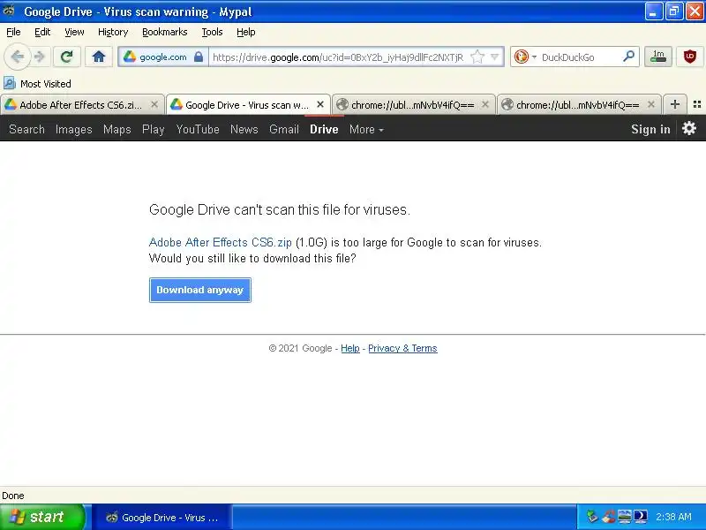Open Maps in the Google bar

[x=117, y=129]
